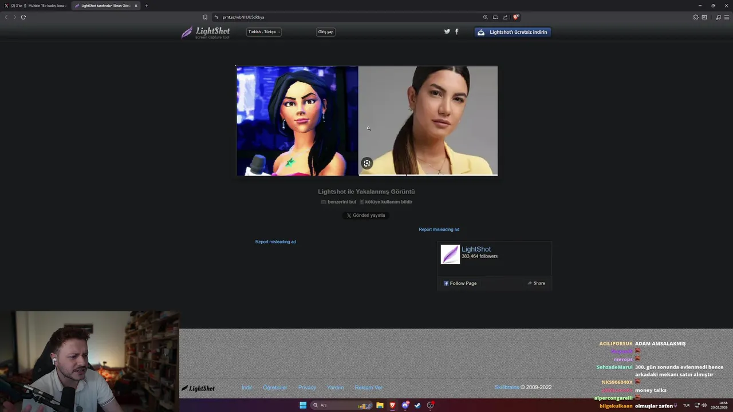
Task: Close the LightShot tab
Action: click(136, 6)
